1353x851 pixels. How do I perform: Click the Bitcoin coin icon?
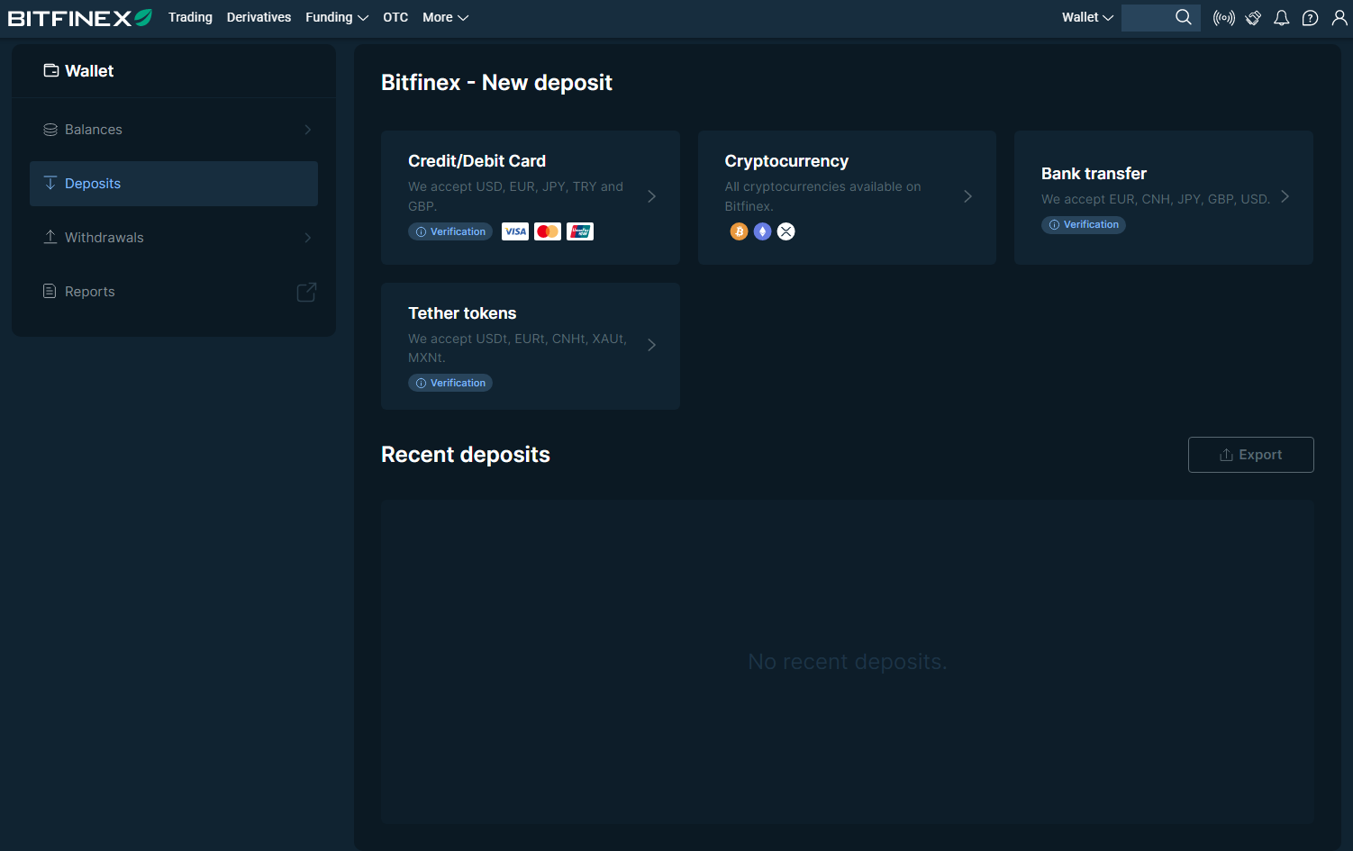coord(740,231)
